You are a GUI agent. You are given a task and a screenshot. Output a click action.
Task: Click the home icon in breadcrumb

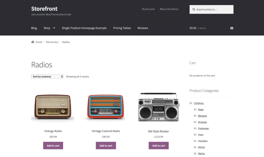(32, 42)
